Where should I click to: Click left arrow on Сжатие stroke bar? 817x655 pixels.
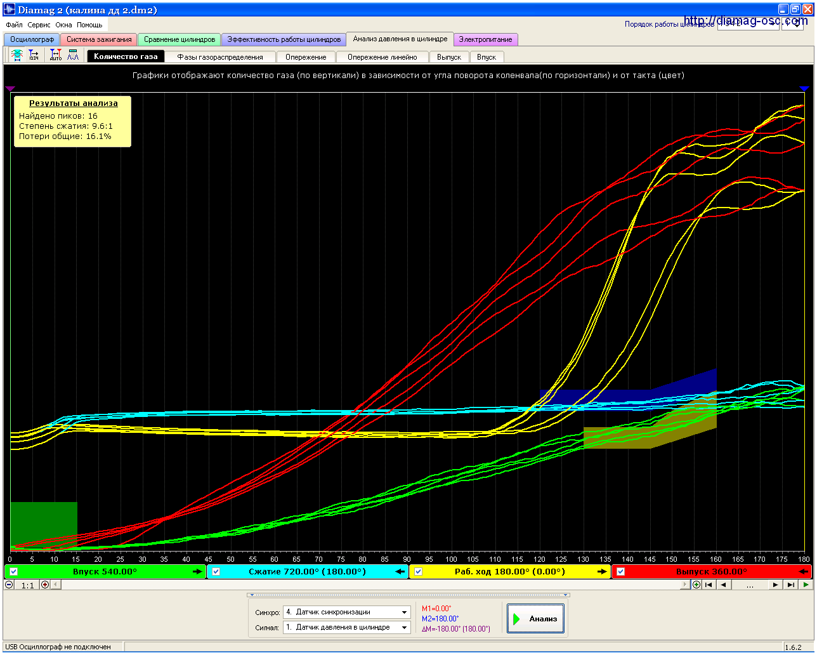pos(400,572)
